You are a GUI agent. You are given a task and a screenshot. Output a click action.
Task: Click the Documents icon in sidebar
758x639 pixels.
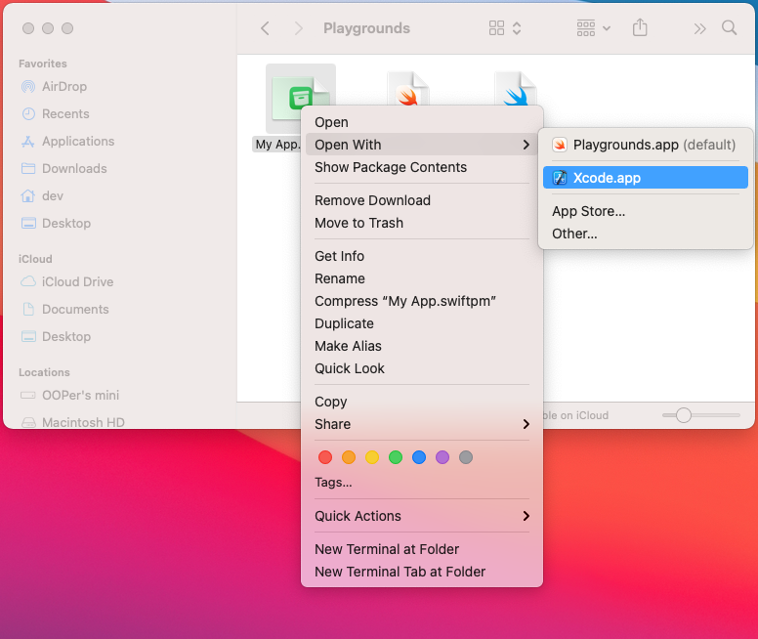[x=28, y=309]
